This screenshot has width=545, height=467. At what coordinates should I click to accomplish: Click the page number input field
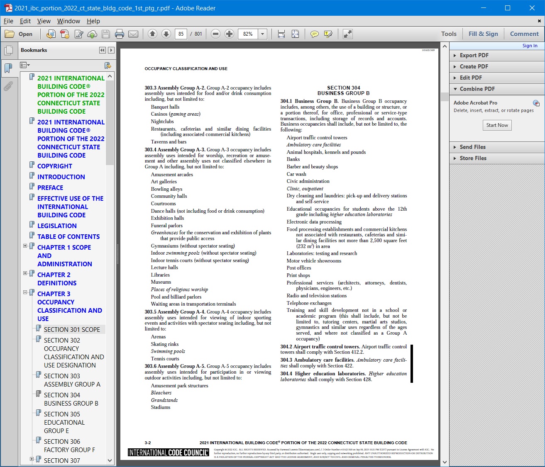pos(181,34)
